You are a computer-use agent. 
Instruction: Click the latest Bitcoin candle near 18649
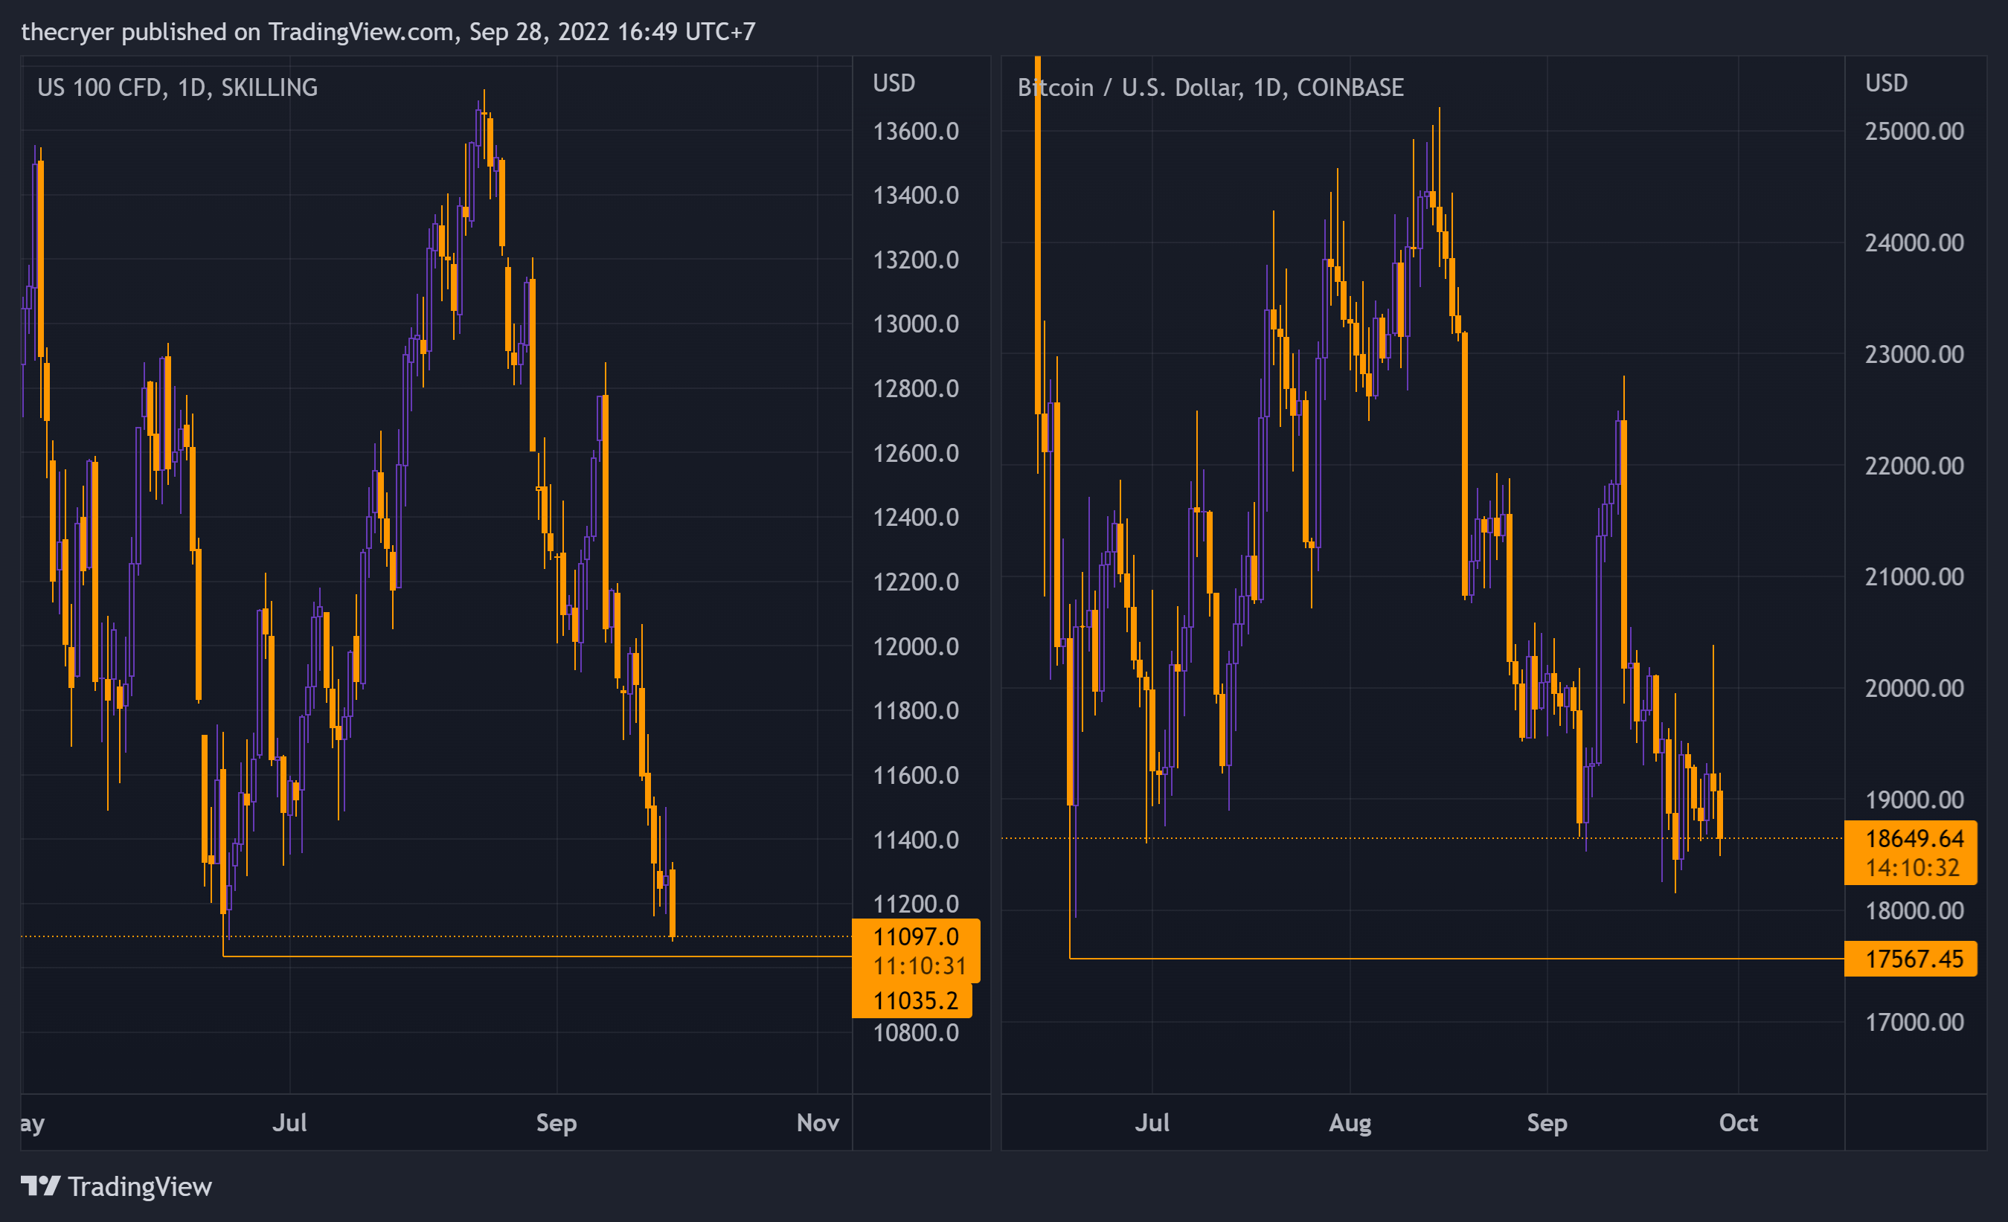click(1719, 814)
